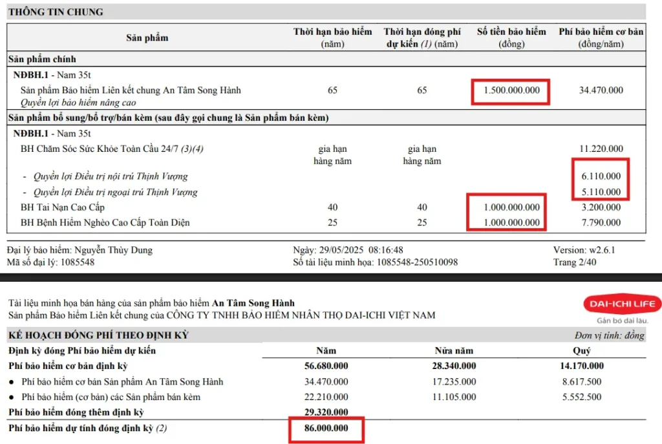Click 34.470.000 in the payment plan table

point(326,381)
